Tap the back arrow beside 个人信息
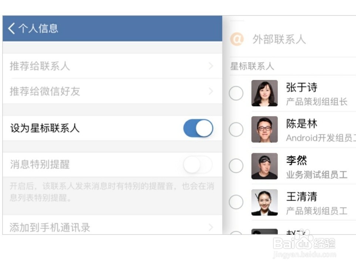Viewport: 356px width, 267px height. point(11,28)
